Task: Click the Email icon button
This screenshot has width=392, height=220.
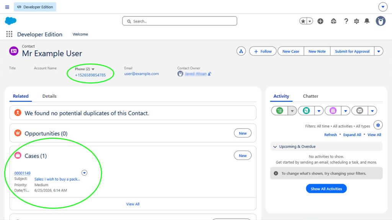Action: click(x=359, y=110)
